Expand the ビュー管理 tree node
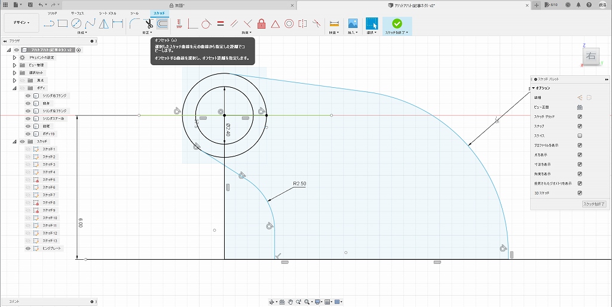 [x=15, y=65]
